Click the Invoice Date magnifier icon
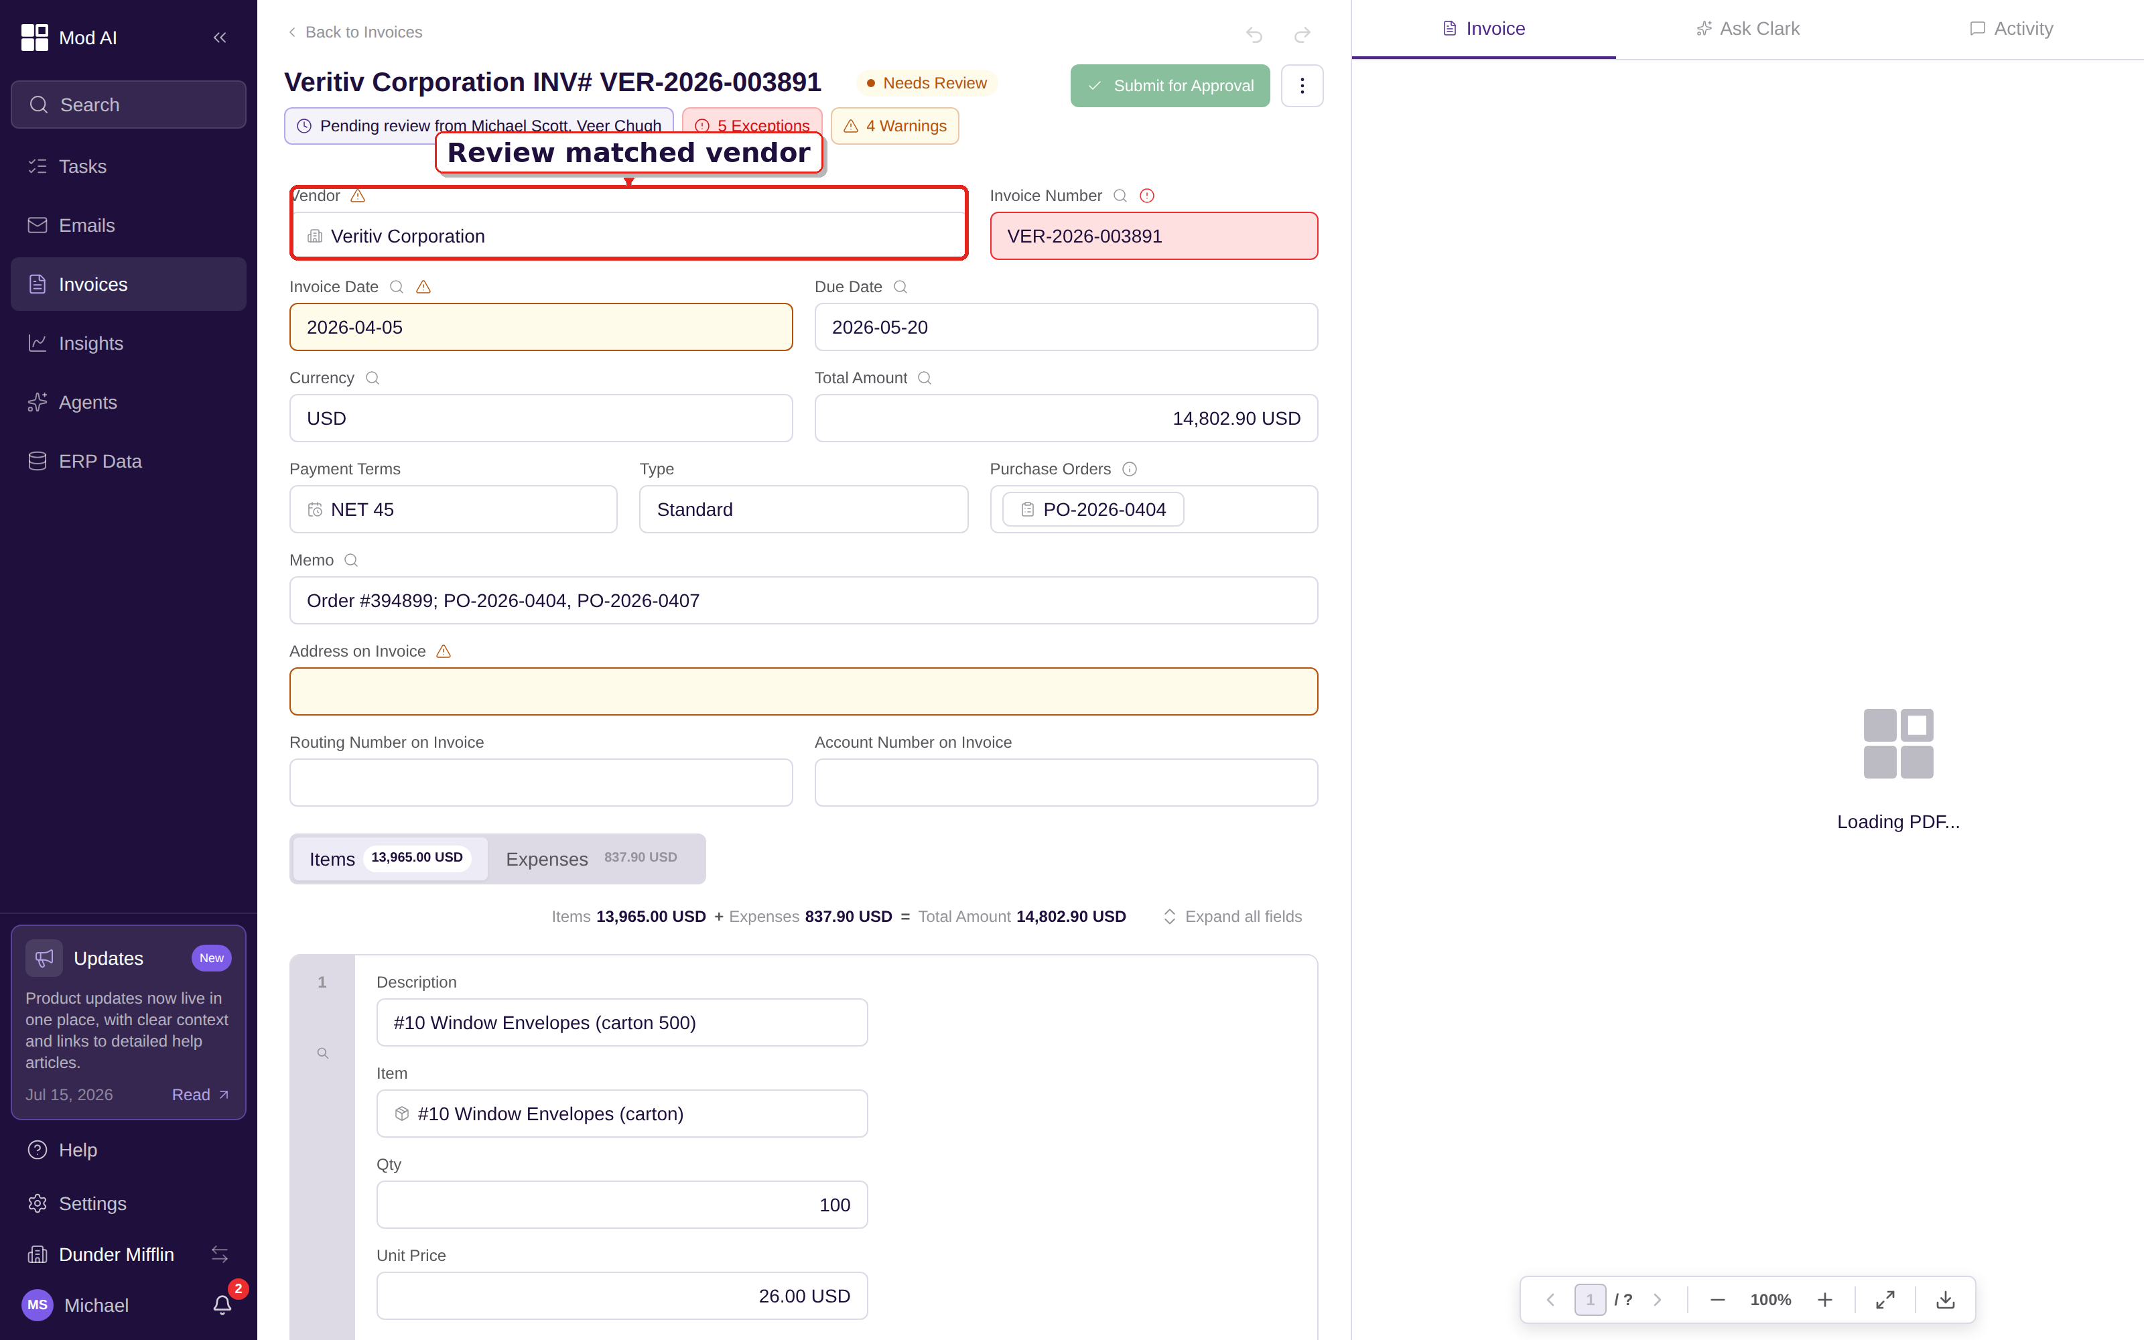 [397, 287]
